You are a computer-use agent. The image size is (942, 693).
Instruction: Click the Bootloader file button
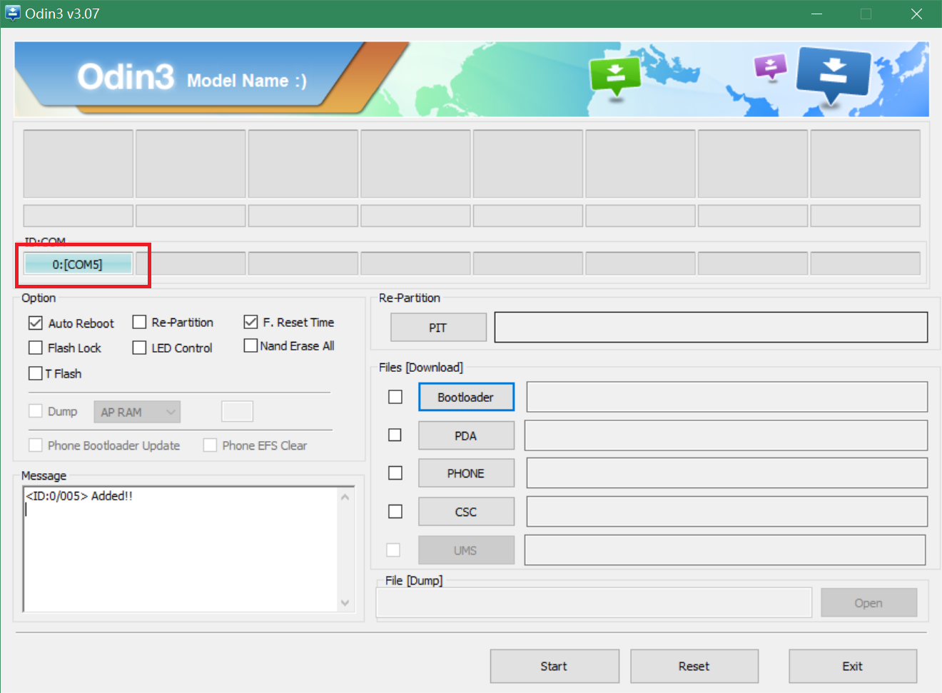click(466, 398)
